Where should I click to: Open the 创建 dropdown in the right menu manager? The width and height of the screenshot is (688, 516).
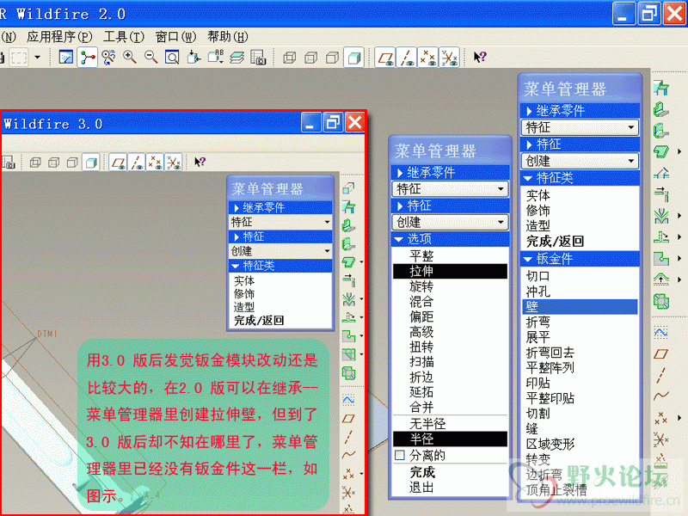[x=580, y=161]
